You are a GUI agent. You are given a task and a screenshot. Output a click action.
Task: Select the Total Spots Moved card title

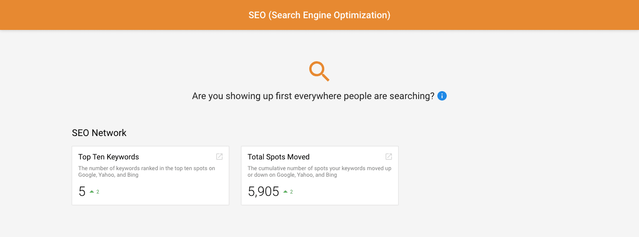coord(278,157)
